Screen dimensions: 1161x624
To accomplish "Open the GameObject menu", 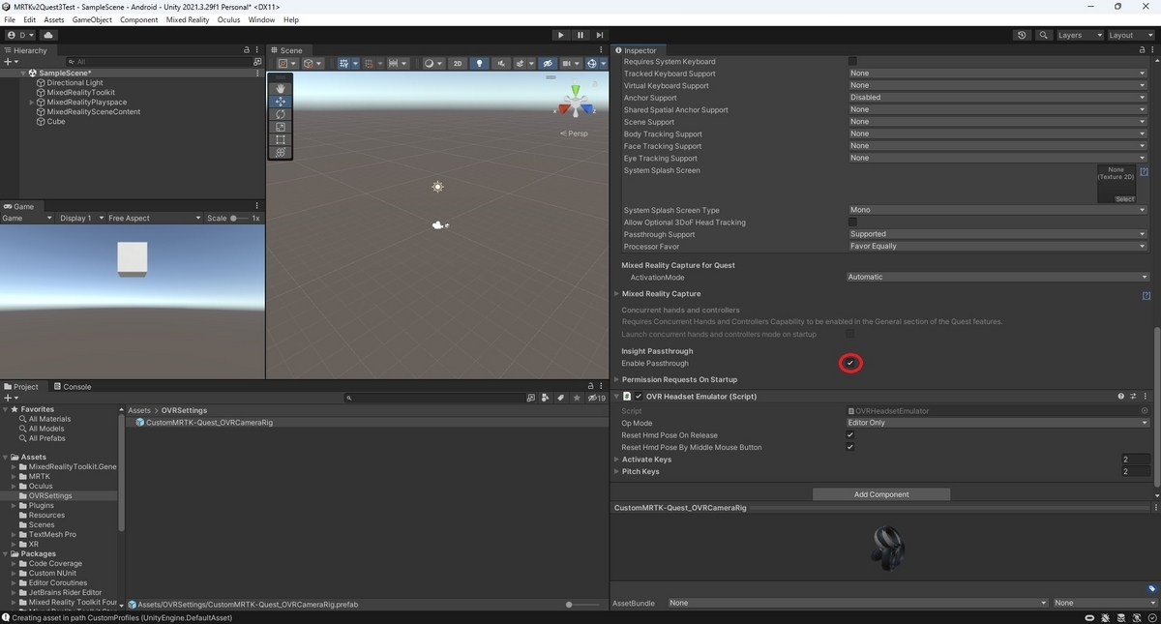I will (x=93, y=19).
